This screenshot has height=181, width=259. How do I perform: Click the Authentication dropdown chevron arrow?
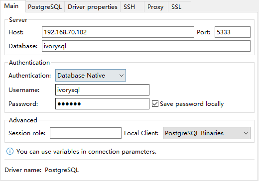122,76
